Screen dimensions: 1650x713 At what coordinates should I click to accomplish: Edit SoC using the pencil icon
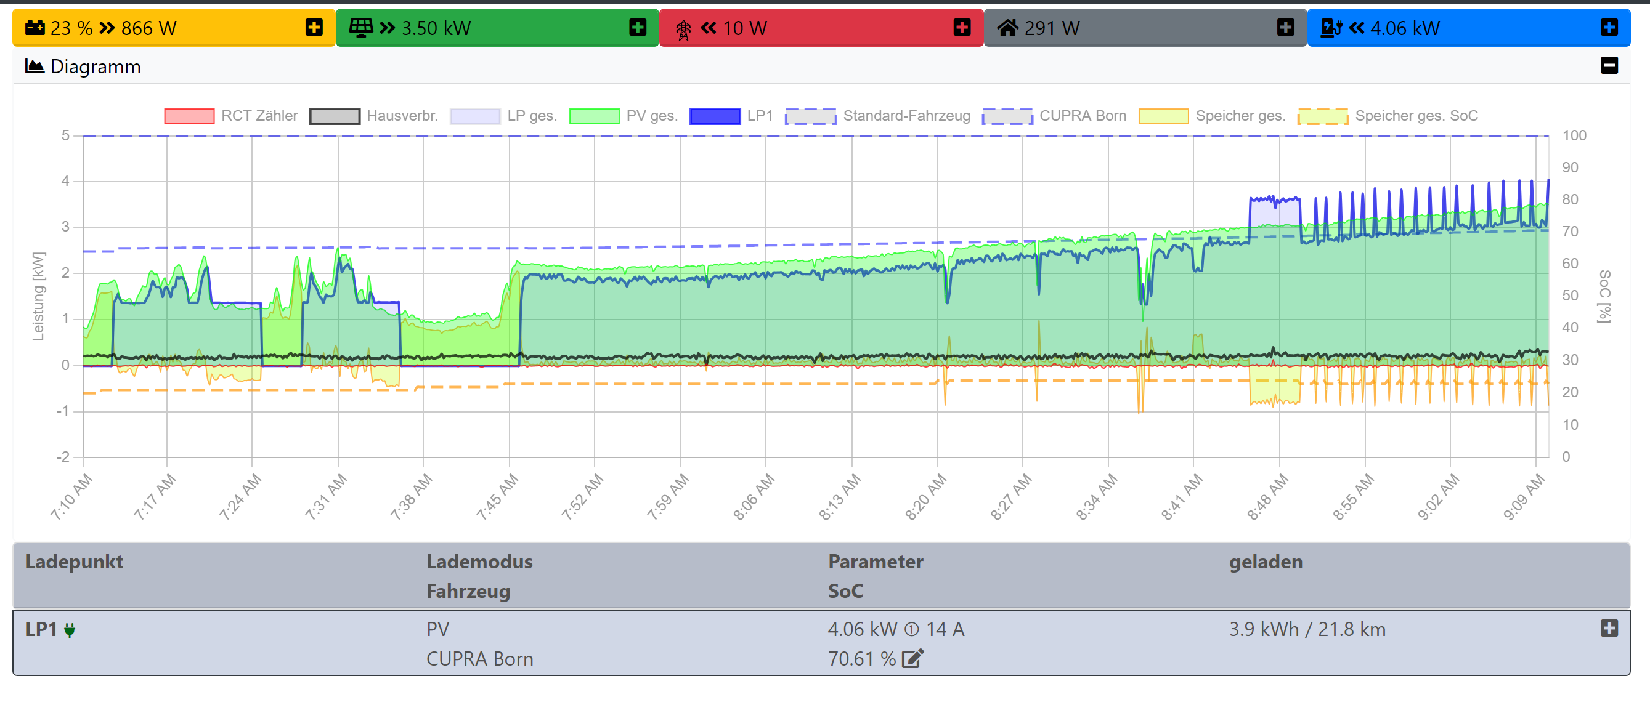912,658
